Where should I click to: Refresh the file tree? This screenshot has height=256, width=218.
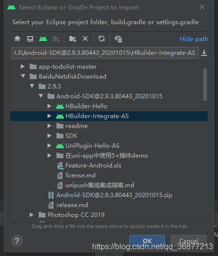[x=102, y=39]
